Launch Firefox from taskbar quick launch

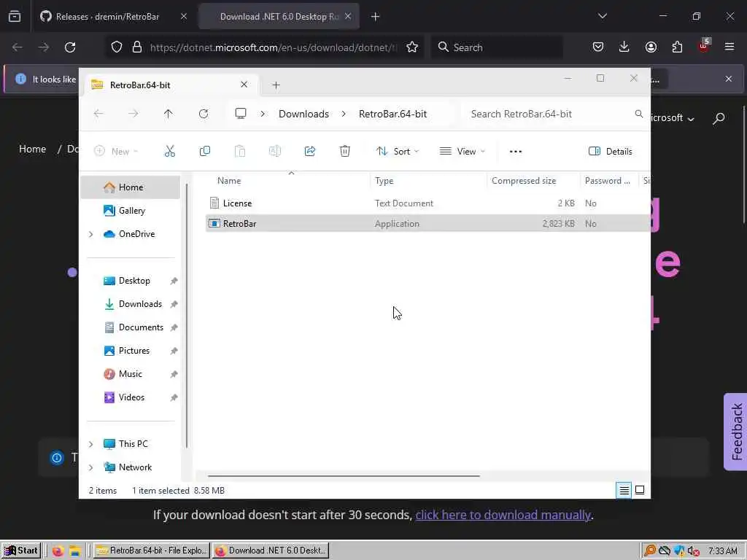pyautogui.click(x=58, y=551)
